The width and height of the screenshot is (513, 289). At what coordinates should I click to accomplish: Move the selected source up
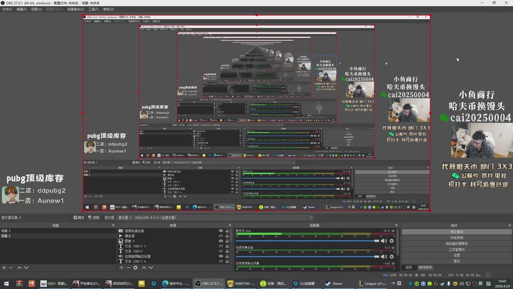144,268
